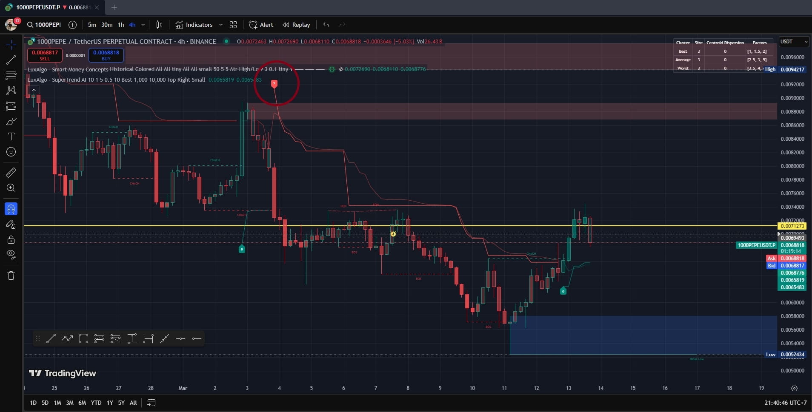Viewport: 812px width, 412px height.
Task: Activate the zoom in tool
Action: pyautogui.click(x=11, y=188)
